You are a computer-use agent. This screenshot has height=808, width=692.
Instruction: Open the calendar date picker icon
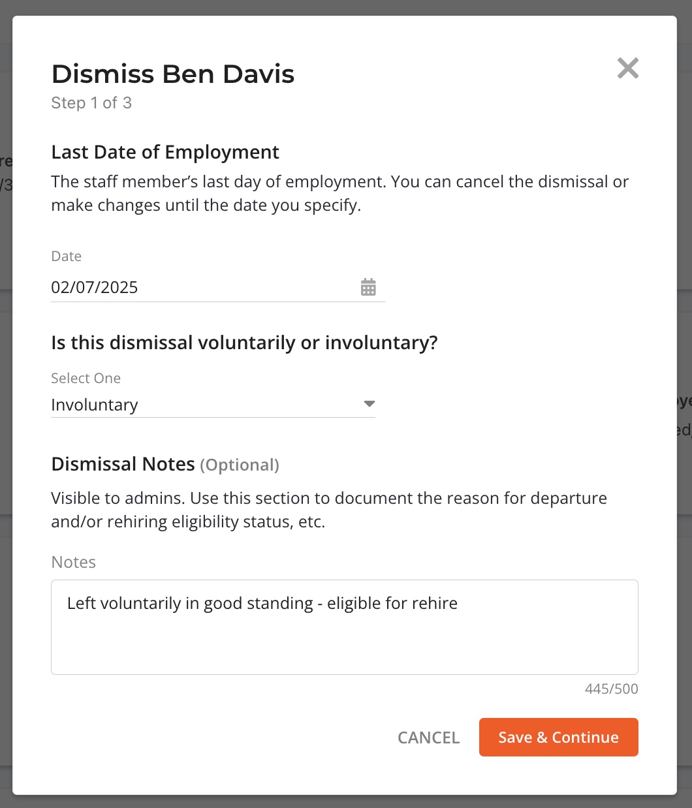click(x=368, y=287)
